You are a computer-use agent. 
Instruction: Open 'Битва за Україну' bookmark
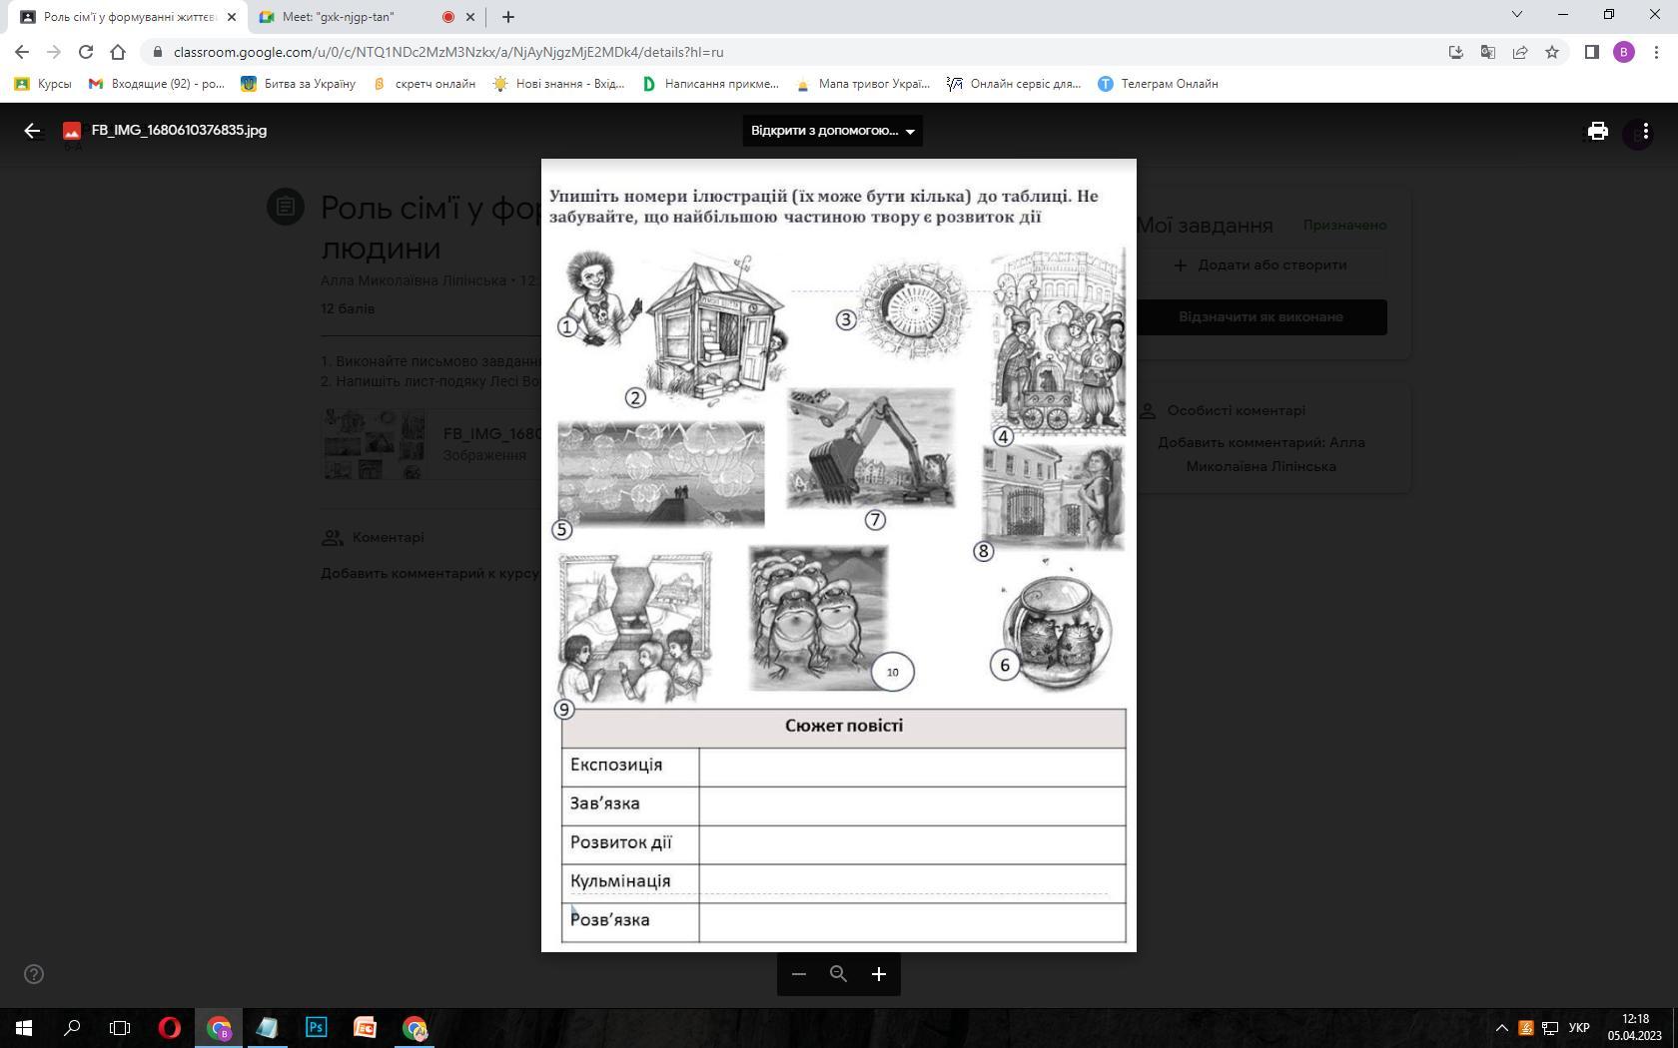pyautogui.click(x=299, y=84)
